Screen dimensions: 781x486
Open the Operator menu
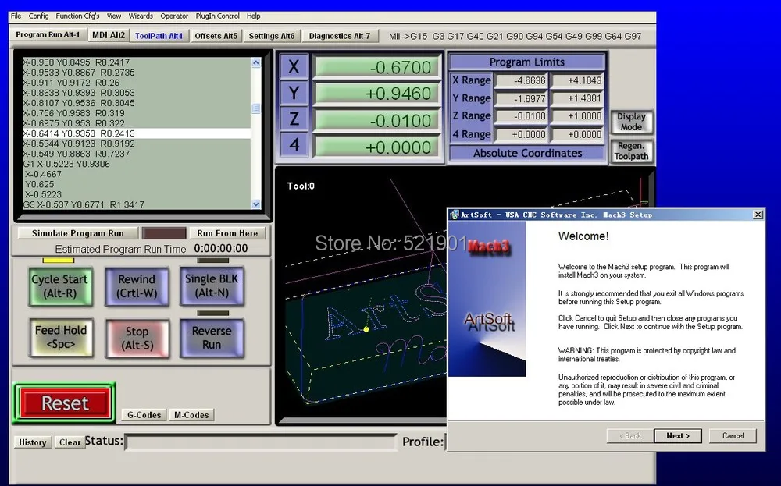[174, 16]
